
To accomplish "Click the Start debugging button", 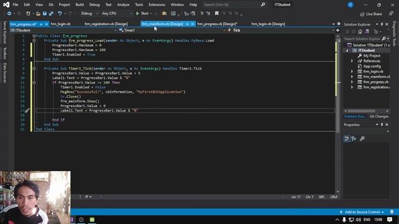I will point(142,14).
